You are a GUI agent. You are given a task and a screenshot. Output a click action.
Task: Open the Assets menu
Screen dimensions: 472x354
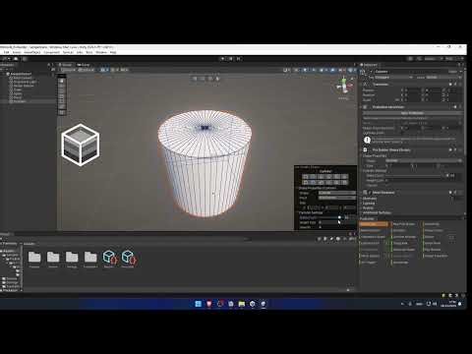click(17, 52)
